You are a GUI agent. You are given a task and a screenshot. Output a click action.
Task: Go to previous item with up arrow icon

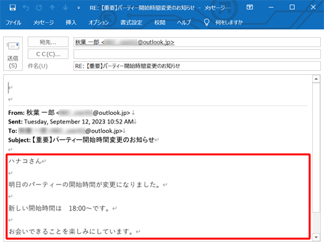pos(52,8)
